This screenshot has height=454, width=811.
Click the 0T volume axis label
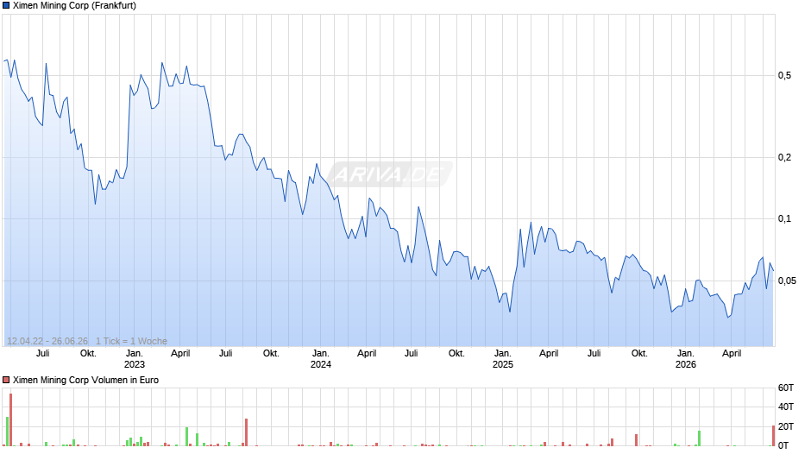(x=783, y=445)
